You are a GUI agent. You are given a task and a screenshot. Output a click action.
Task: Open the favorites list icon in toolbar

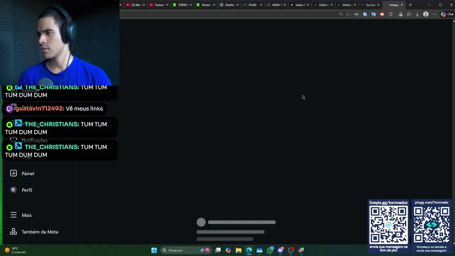click(409, 14)
